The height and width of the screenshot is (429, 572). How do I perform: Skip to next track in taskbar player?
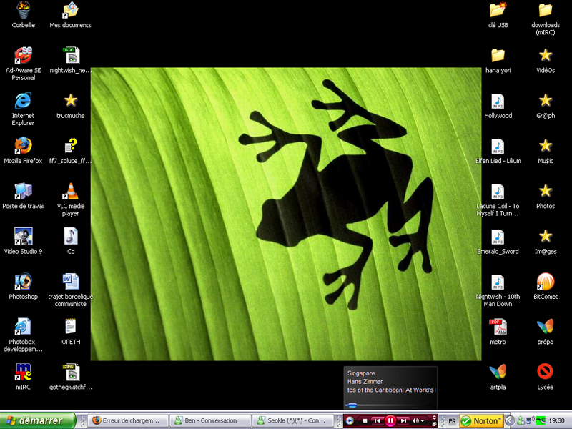point(403,421)
